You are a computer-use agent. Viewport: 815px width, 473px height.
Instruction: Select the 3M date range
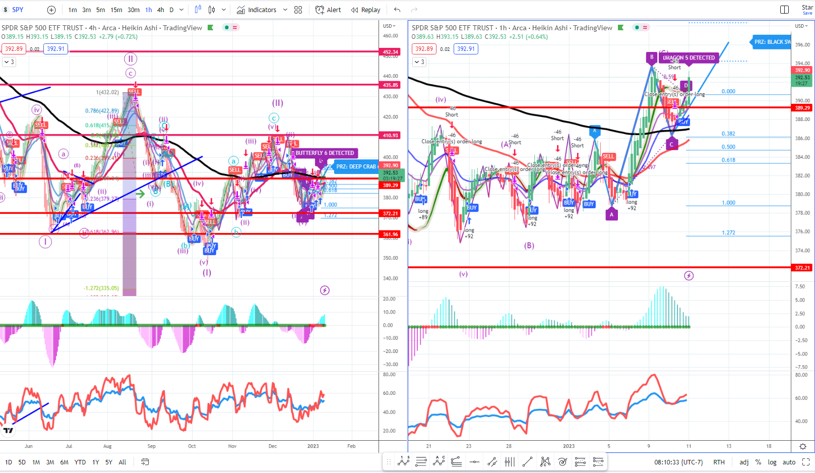tap(50, 462)
